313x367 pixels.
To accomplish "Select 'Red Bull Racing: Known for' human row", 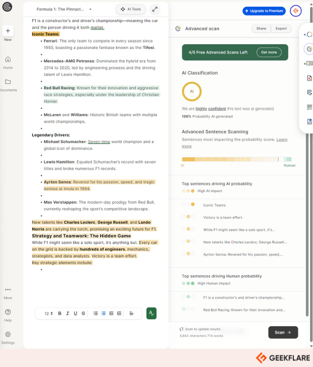I will 244,310.
